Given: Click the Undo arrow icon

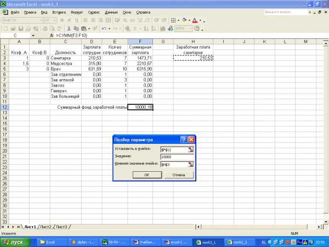Looking at the screenshot, I should coord(103,28).
